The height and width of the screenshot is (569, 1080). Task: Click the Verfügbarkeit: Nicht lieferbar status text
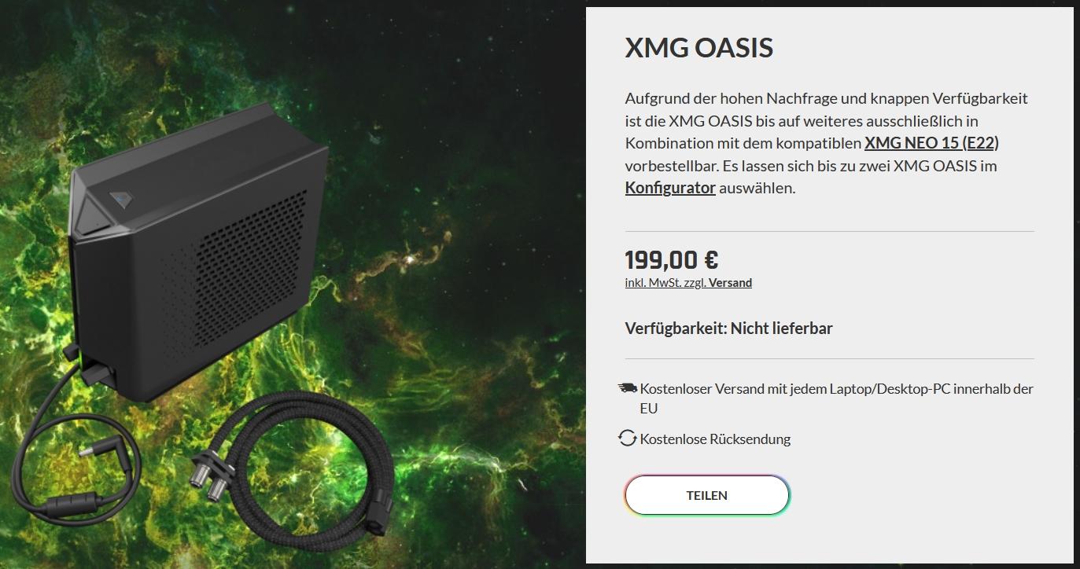pyautogui.click(x=729, y=329)
